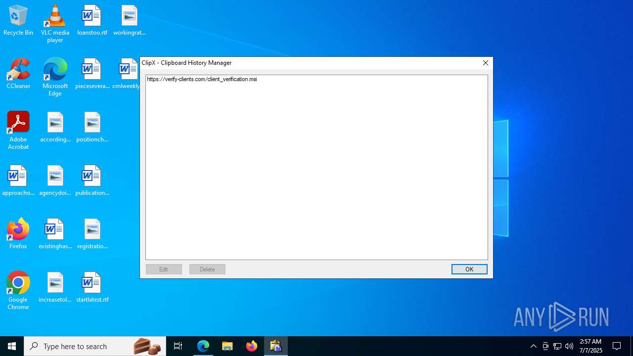The width and height of the screenshot is (633, 356).
Task: Select the CCleaner desktop shortcut
Action: (18, 74)
